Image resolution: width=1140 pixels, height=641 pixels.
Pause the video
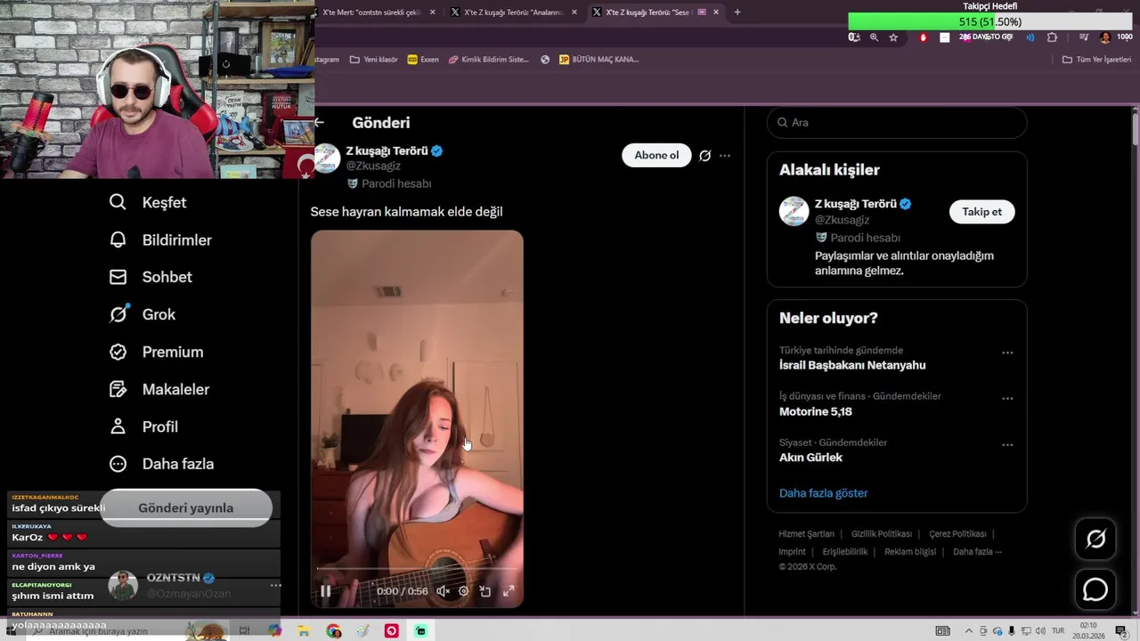point(326,590)
